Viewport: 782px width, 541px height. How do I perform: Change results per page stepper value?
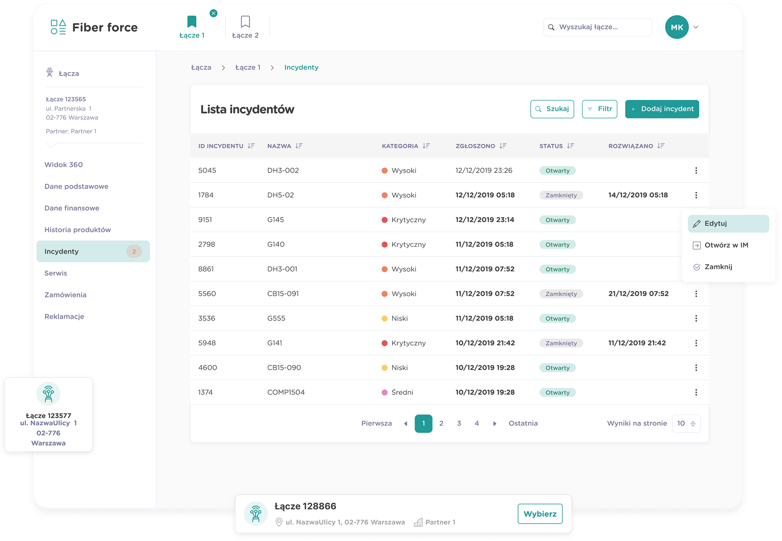pyautogui.click(x=693, y=424)
